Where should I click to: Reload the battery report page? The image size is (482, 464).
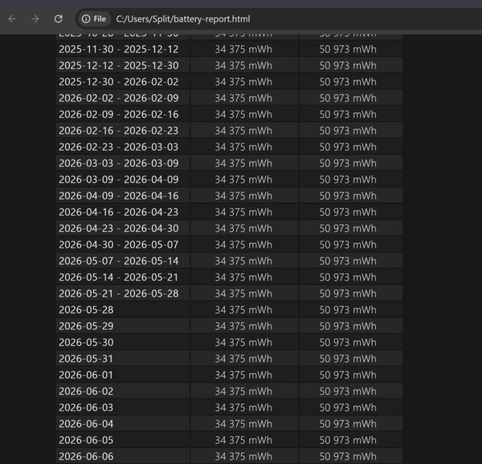pos(59,19)
